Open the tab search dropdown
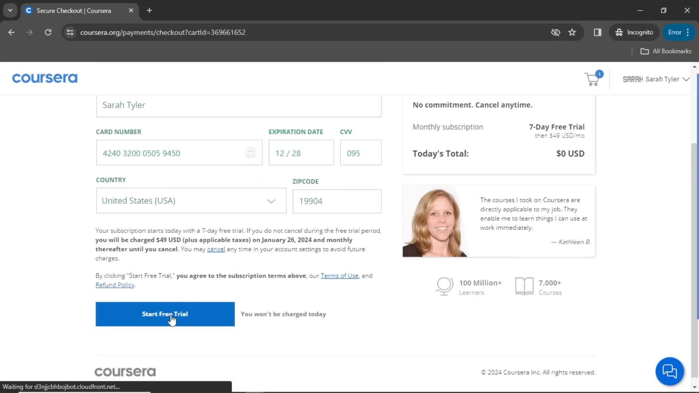This screenshot has width=699, height=393. 10,11
